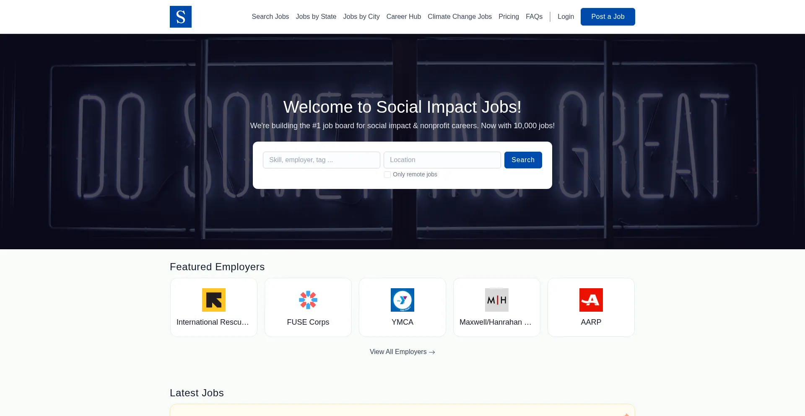Image resolution: width=805 pixels, height=416 pixels.
Task: Click the Only remote jobs label
Action: pyautogui.click(x=415, y=175)
